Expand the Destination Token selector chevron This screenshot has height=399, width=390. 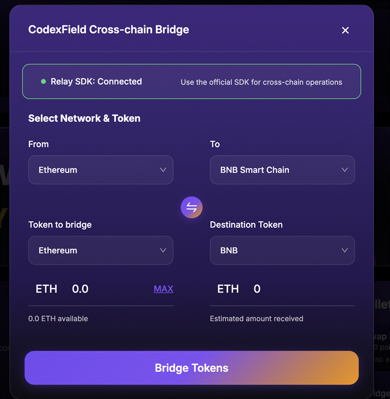[345, 250]
